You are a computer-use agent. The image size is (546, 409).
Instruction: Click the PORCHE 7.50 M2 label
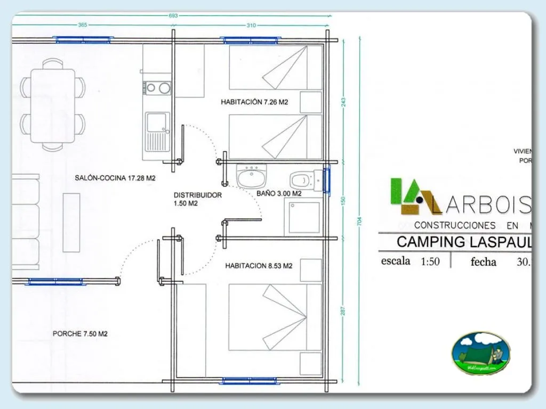click(80, 333)
